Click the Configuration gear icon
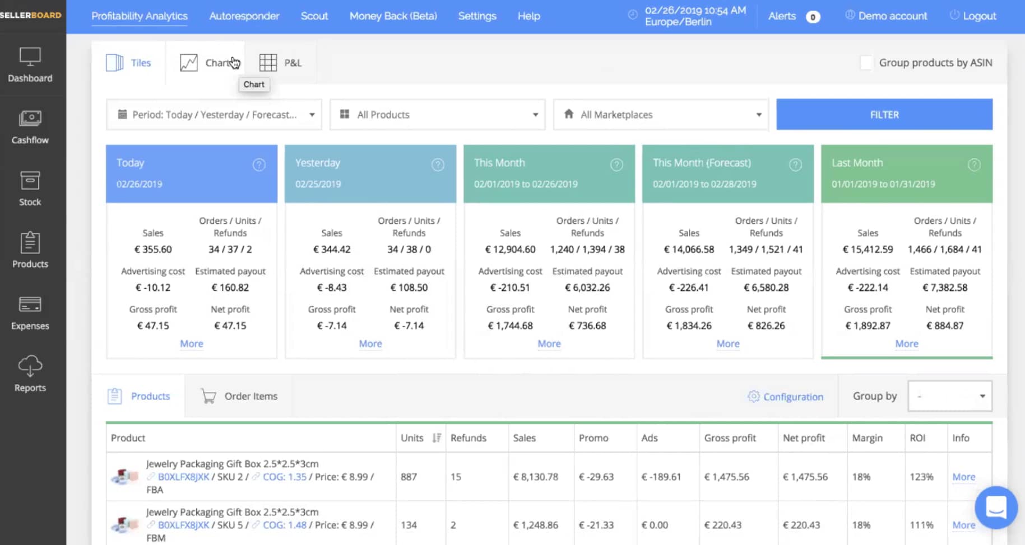The image size is (1025, 545). tap(754, 396)
